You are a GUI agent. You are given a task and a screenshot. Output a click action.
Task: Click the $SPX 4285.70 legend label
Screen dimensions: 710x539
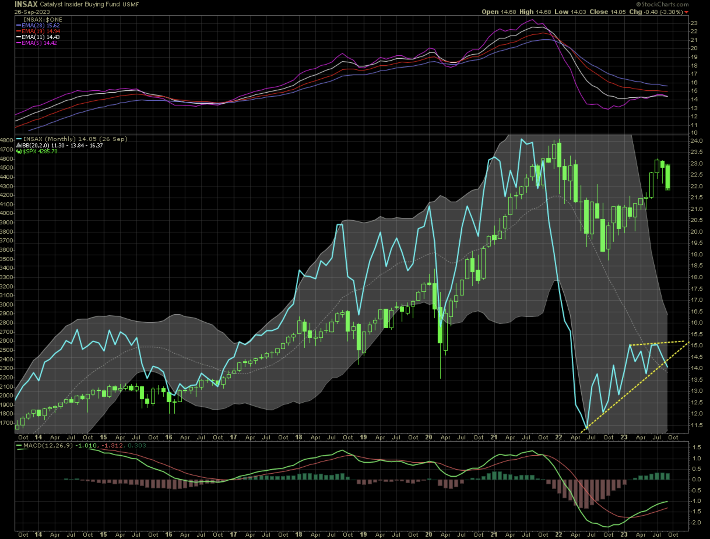(40, 152)
